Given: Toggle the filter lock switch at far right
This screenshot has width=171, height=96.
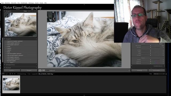Looking at the screenshot, I should pos(166,74).
